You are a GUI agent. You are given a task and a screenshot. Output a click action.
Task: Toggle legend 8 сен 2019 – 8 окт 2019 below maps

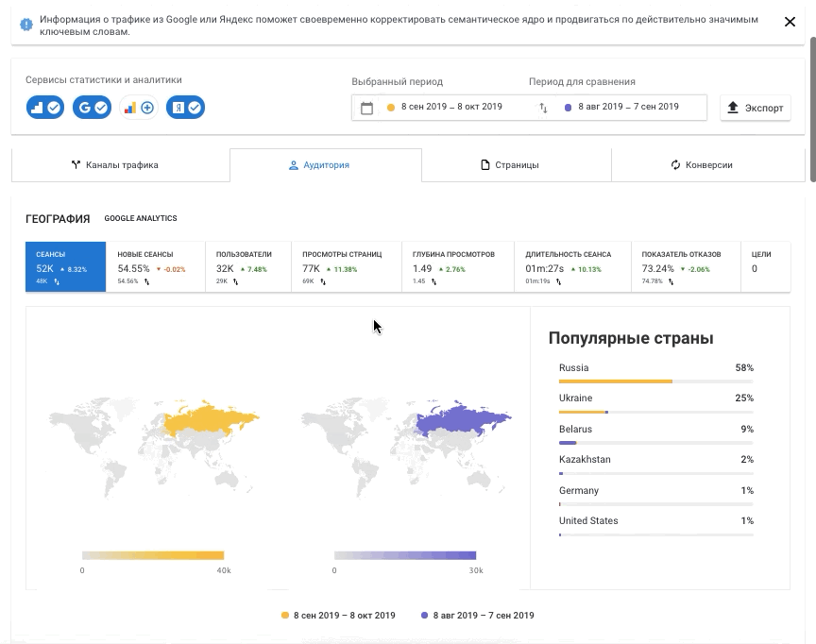(x=338, y=616)
